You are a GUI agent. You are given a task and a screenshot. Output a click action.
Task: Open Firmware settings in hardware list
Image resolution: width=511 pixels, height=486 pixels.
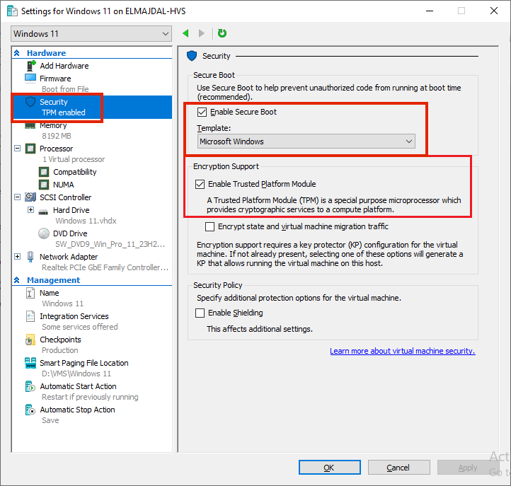[x=55, y=79]
